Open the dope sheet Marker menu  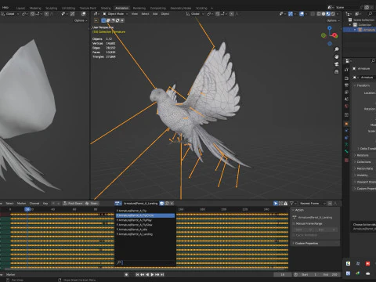[x=21, y=203]
